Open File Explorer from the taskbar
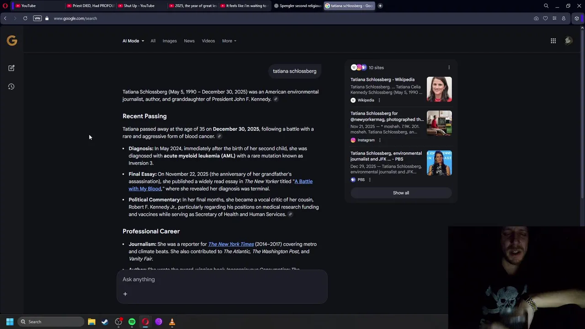 coord(91,322)
